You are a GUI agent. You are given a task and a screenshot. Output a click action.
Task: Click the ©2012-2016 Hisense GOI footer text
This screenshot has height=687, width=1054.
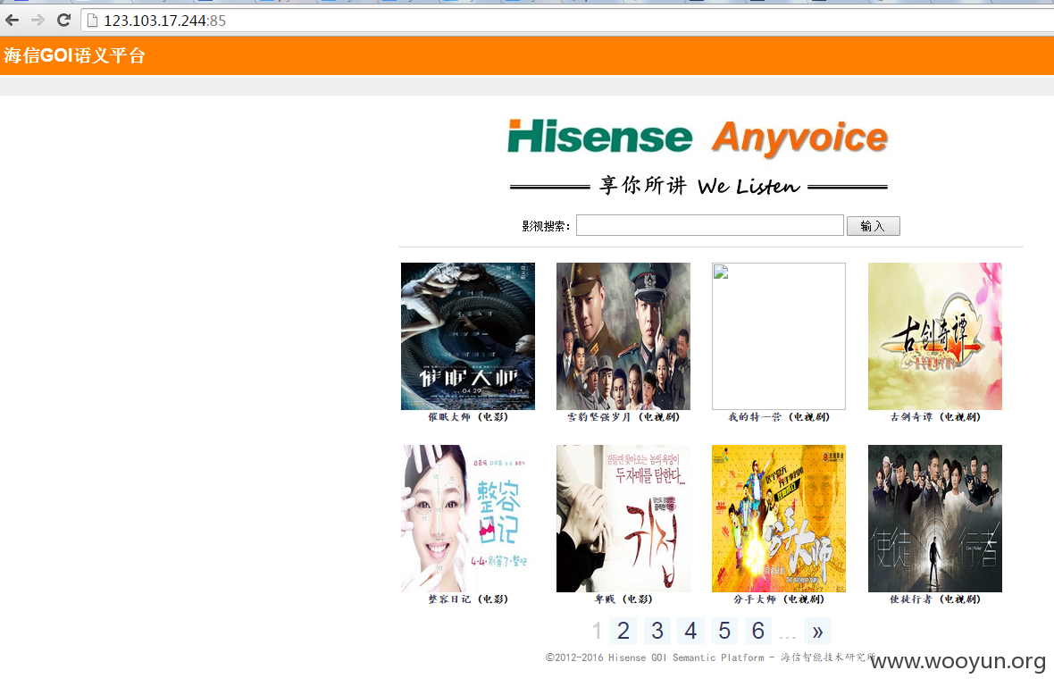[710, 658]
